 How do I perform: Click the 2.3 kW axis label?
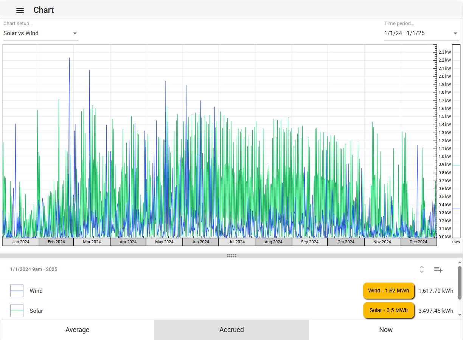(x=445, y=52)
